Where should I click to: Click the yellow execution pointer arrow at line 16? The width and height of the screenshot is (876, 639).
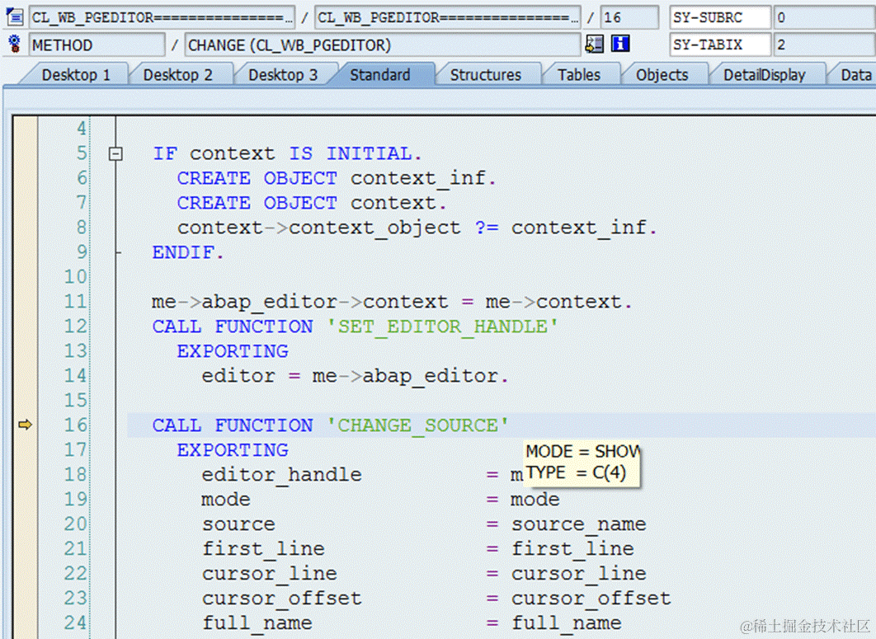(x=25, y=425)
